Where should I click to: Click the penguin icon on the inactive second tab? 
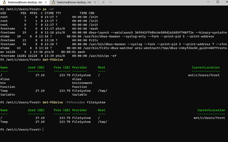[x=53, y=2]
